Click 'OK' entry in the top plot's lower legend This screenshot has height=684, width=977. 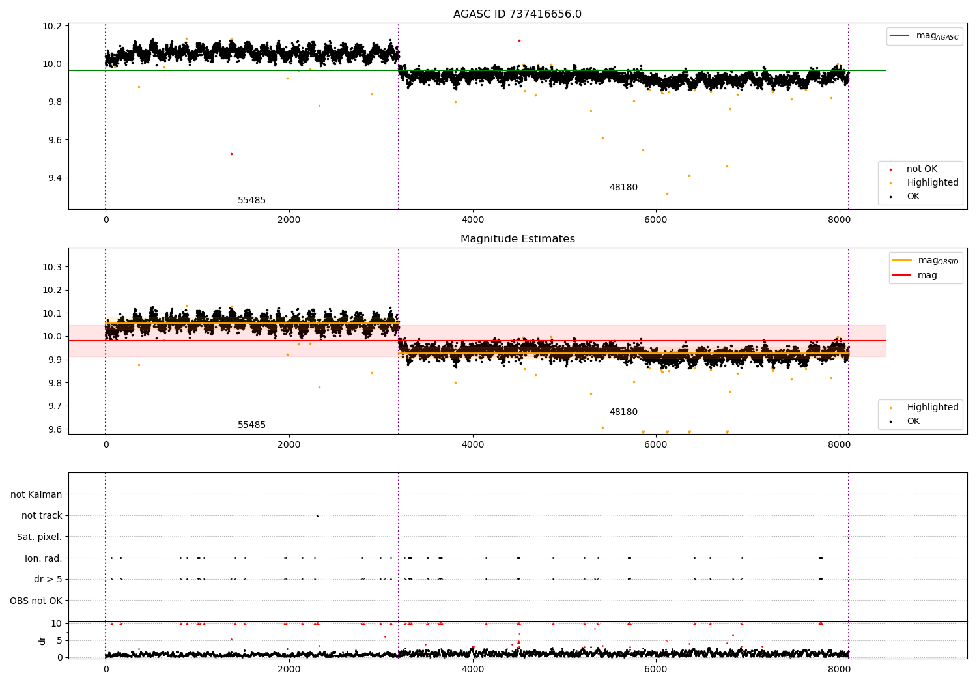[x=913, y=197]
